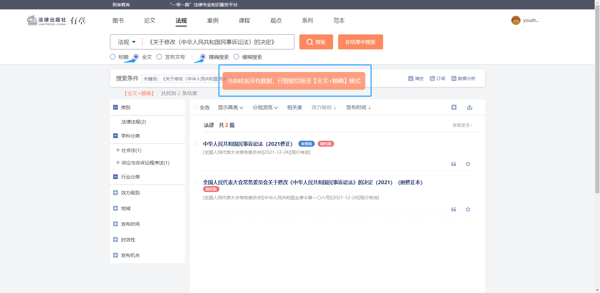The width and height of the screenshot is (600, 293).
Task: Open the 法规 search type dropdown
Action: 127,42
